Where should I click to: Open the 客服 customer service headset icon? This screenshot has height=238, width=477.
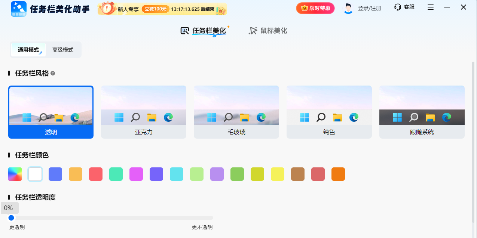coord(397,7)
